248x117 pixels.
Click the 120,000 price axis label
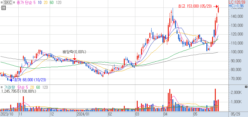pyautogui.click(x=237, y=34)
